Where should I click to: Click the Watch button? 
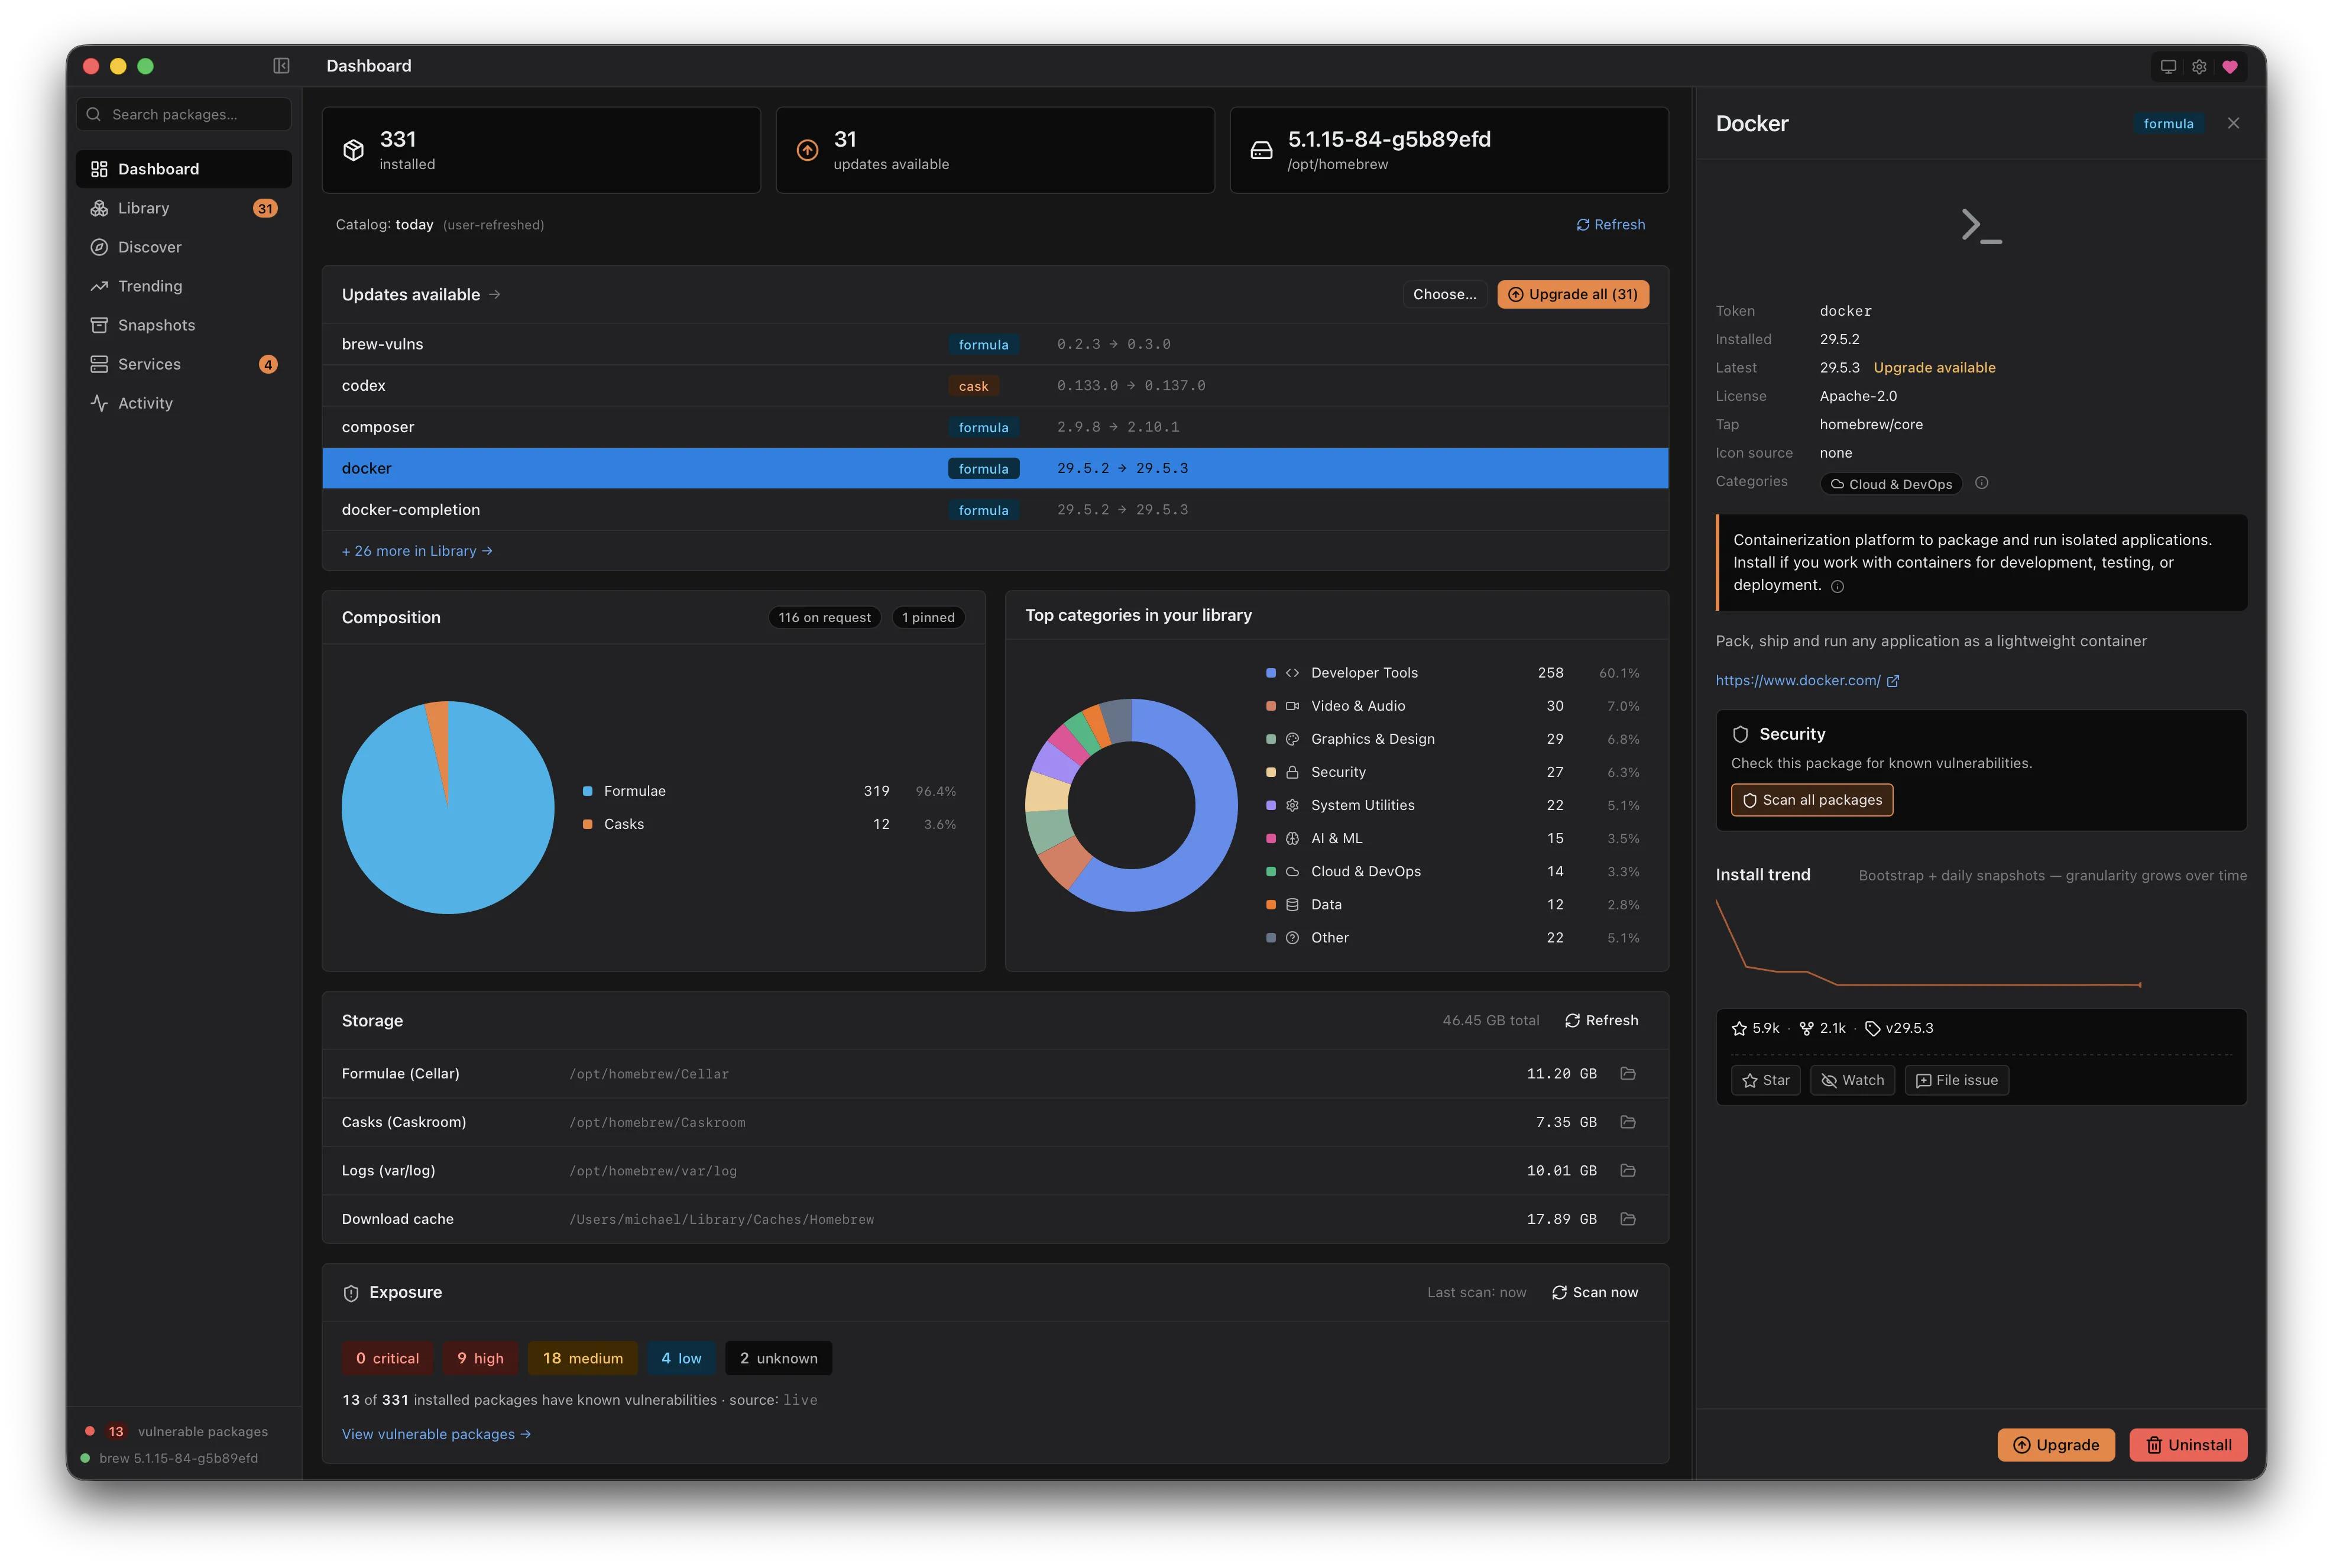(1852, 1080)
